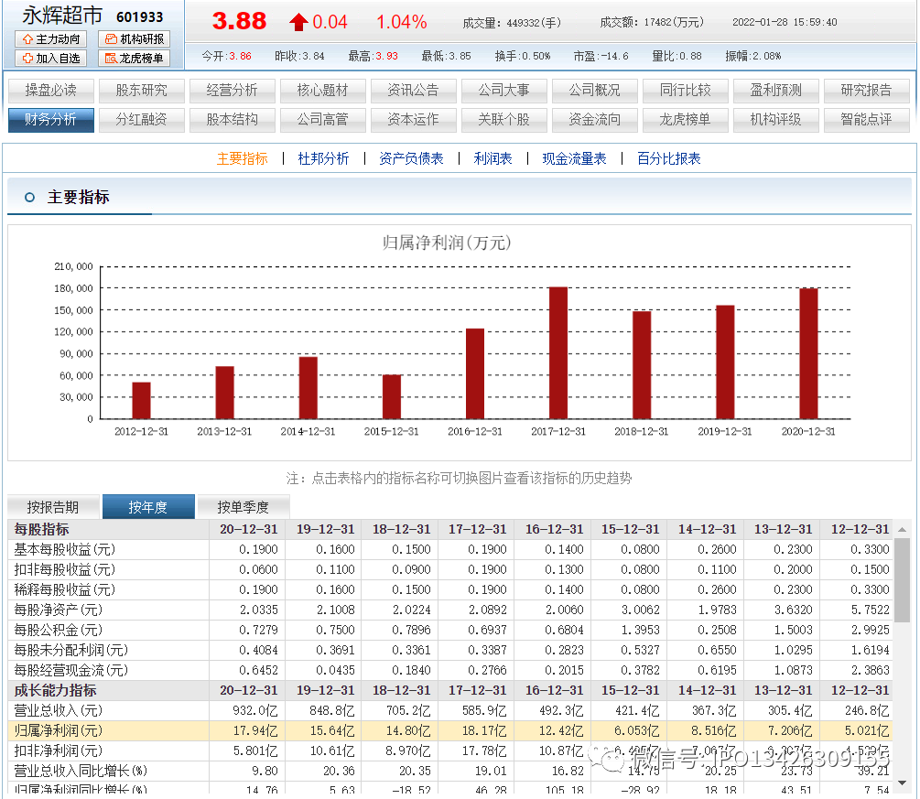
Task: Open 同行比较 tab
Action: [686, 91]
